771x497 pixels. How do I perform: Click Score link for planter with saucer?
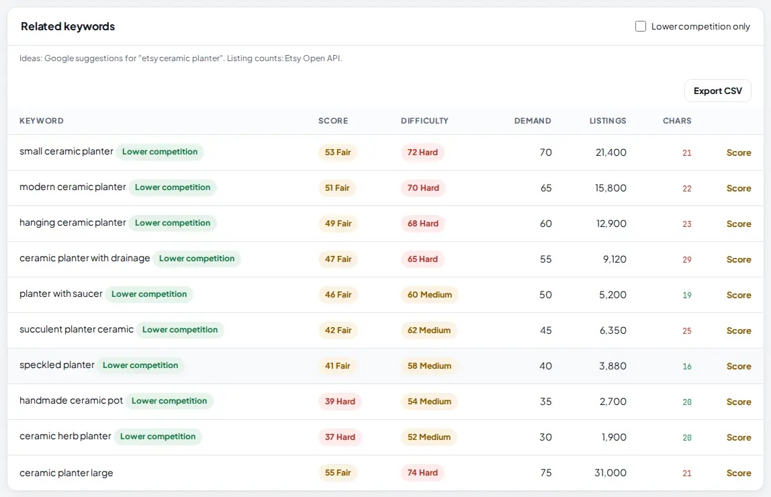pyautogui.click(x=739, y=295)
